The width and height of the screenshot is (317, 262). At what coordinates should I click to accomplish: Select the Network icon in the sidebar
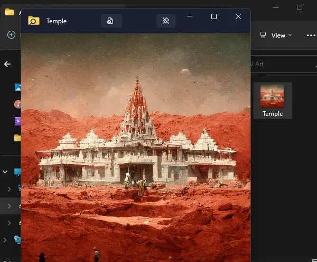point(17,240)
